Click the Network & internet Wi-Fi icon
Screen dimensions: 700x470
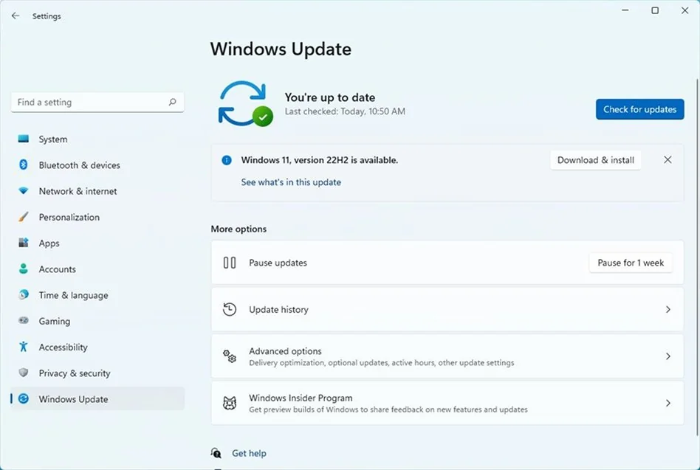tap(24, 191)
